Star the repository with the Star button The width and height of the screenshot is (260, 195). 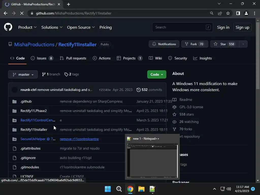pos(224,44)
